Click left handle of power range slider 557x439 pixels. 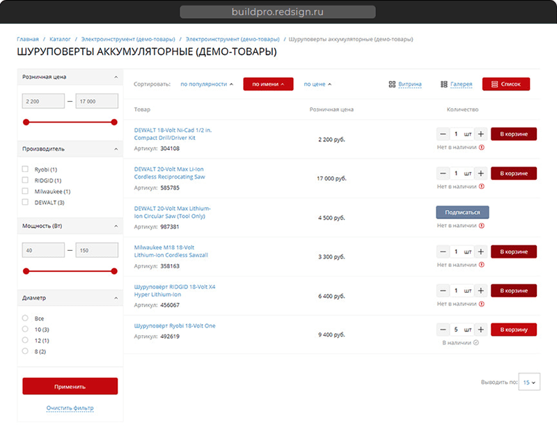pyautogui.click(x=26, y=271)
